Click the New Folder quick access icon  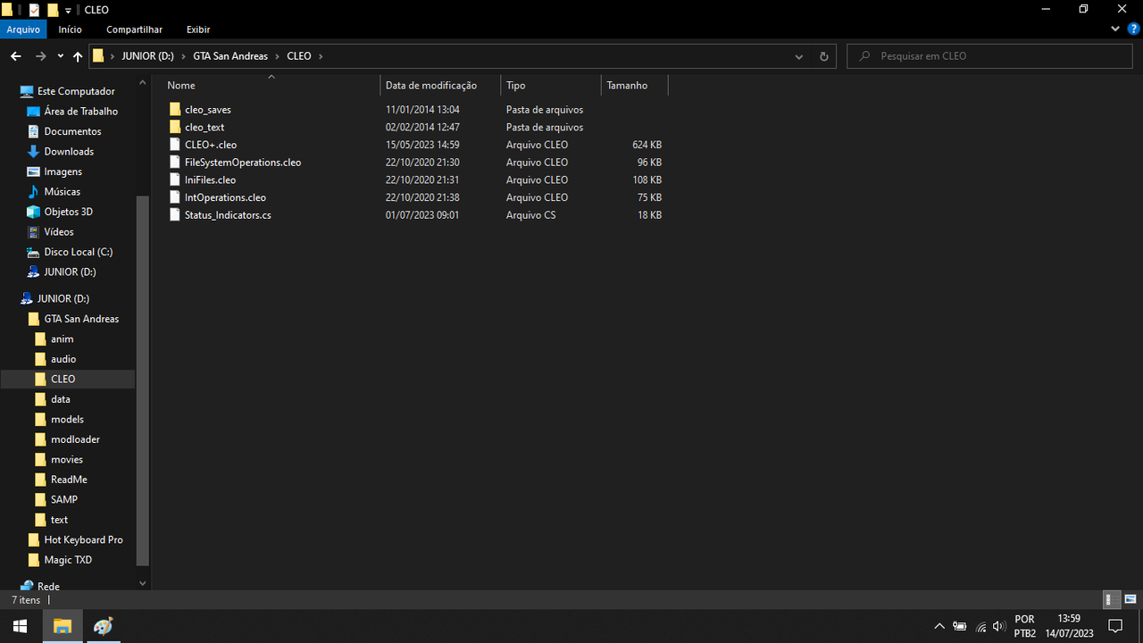pyautogui.click(x=53, y=10)
